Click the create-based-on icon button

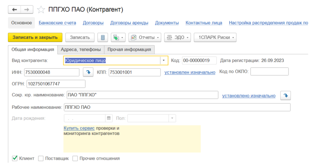coord(118,37)
